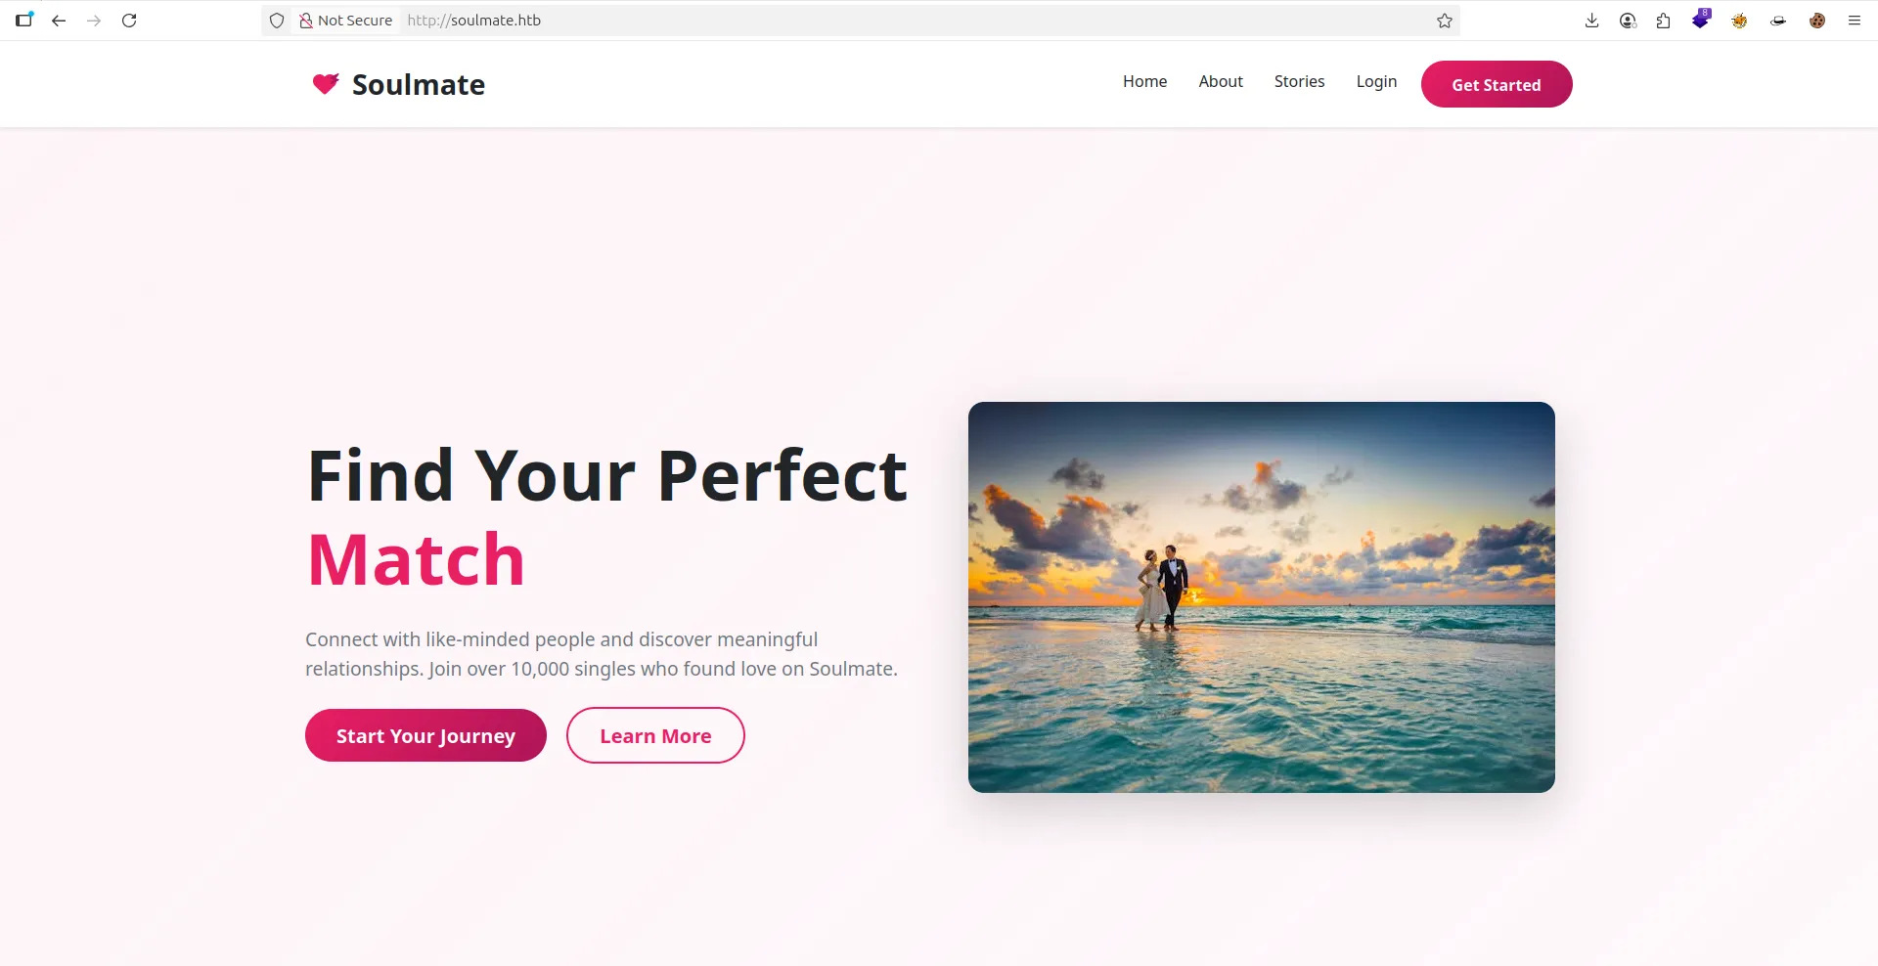Open the Stories nav link
The width and height of the screenshot is (1878, 966).
(x=1299, y=82)
